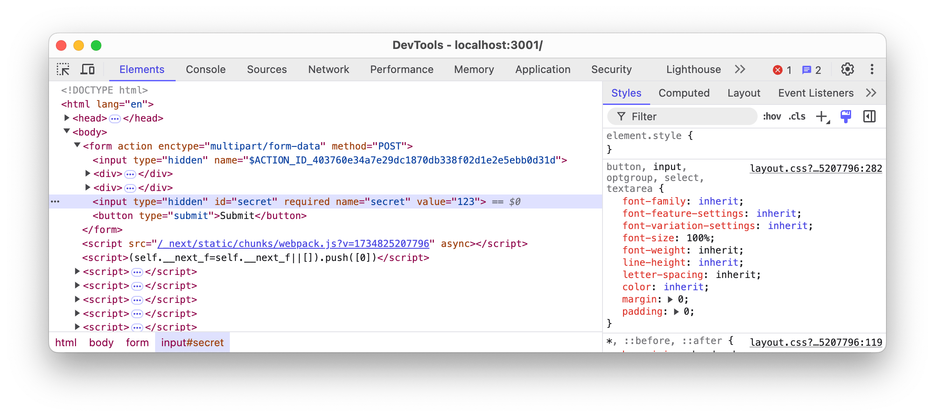
Task: Select the Layout sidebar tab
Action: pyautogui.click(x=744, y=93)
